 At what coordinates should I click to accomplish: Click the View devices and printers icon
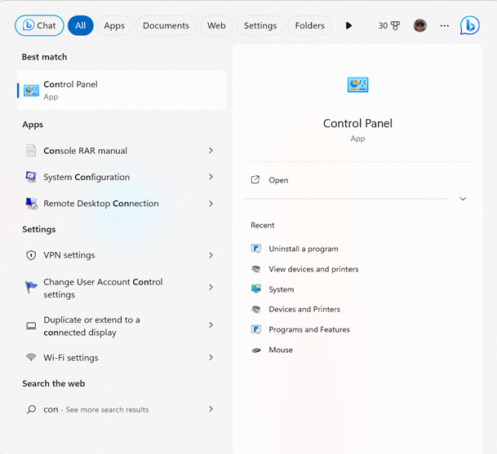coord(255,269)
